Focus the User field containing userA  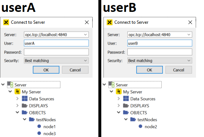click(56, 43)
